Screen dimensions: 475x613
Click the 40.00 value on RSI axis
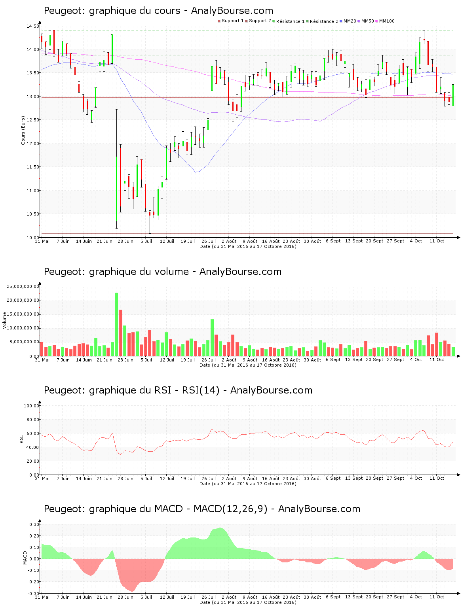[x=33, y=447]
